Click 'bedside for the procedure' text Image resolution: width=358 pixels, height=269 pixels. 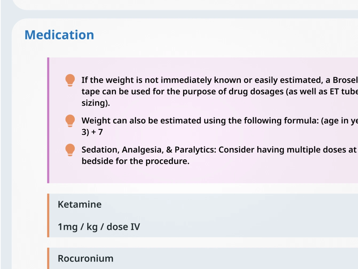(x=135, y=161)
